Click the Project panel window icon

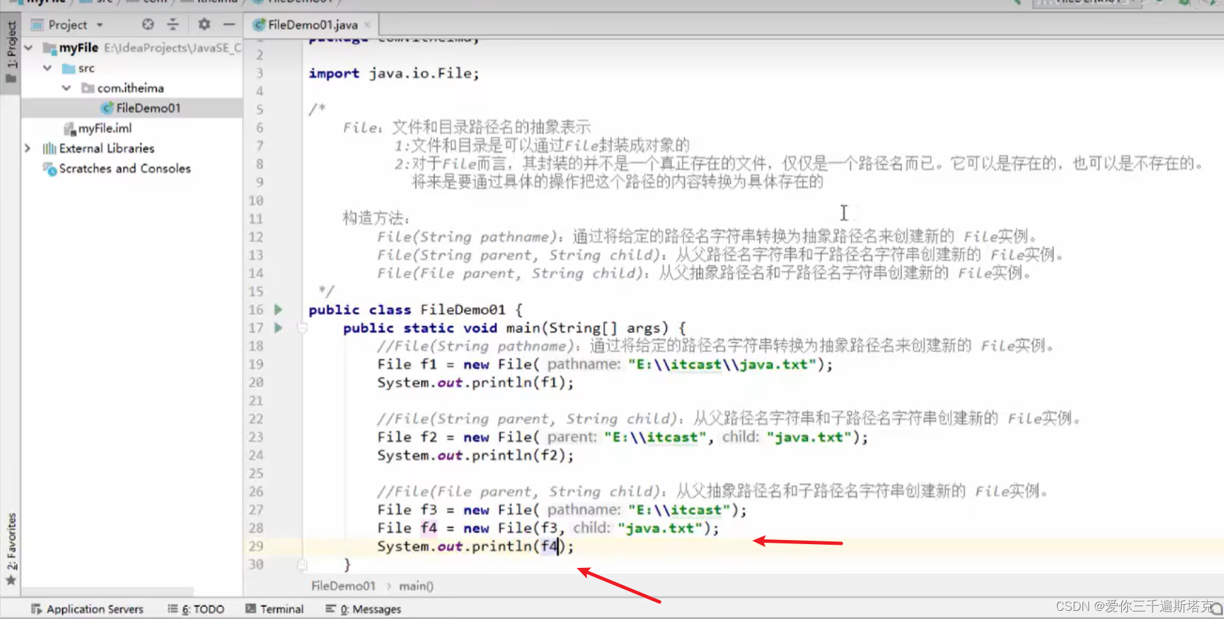[x=37, y=25]
